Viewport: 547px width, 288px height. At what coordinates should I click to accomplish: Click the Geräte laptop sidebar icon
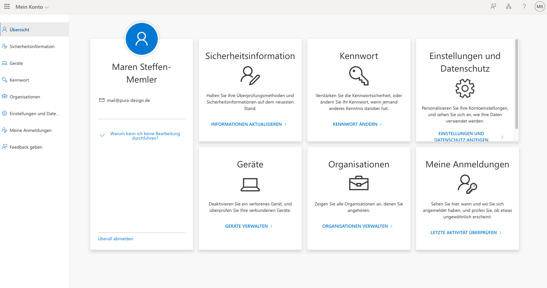point(5,63)
